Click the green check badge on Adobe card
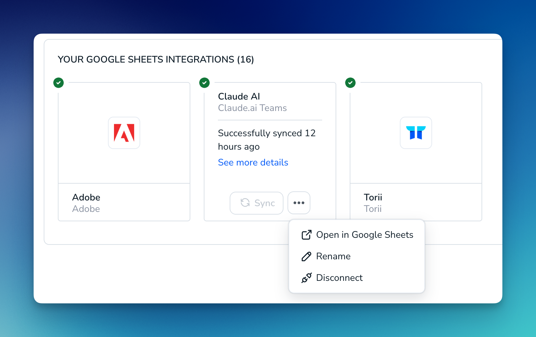Image resolution: width=536 pixels, height=337 pixels. (x=59, y=82)
